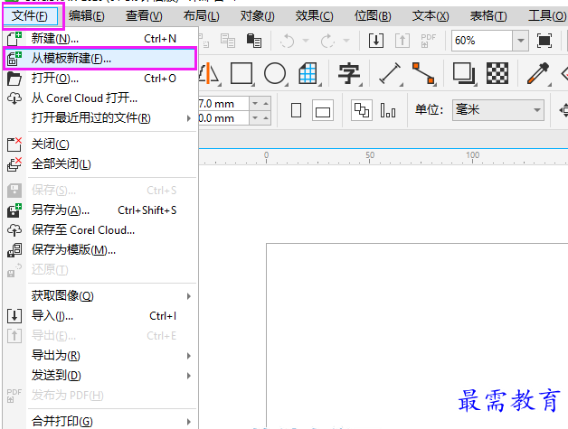568x429 pixels.
Task: Open the 布局(L) menu
Action: (201, 16)
